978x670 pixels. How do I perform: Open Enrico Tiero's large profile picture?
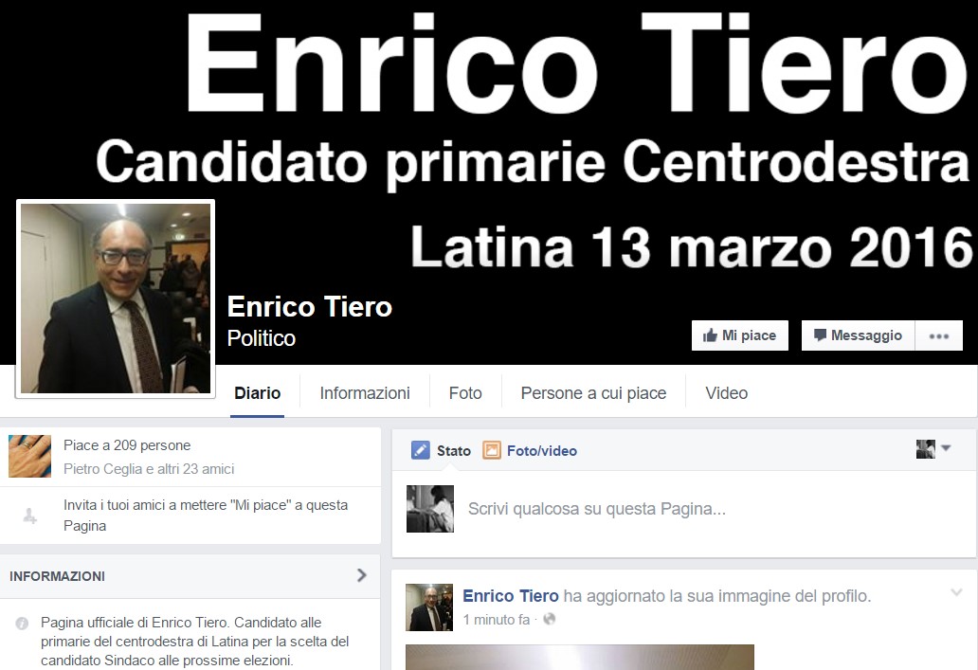point(116,299)
